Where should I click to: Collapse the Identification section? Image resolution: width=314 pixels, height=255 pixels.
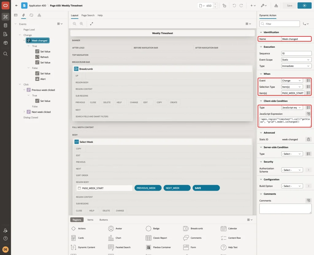click(261, 32)
